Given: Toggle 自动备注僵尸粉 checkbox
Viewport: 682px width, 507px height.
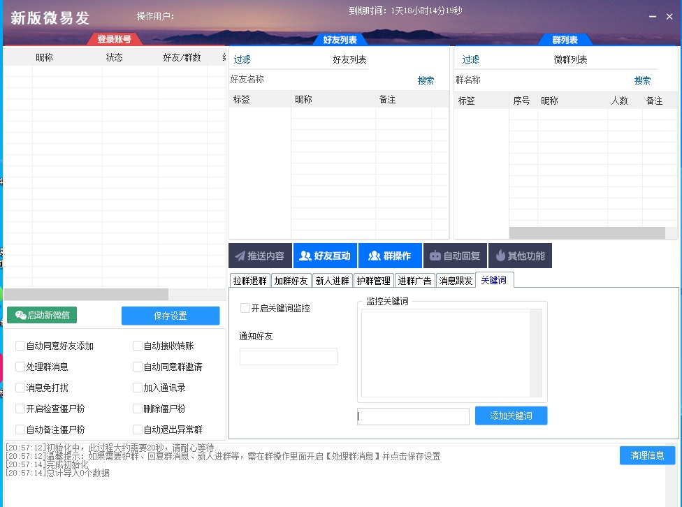Looking at the screenshot, I should (x=20, y=429).
